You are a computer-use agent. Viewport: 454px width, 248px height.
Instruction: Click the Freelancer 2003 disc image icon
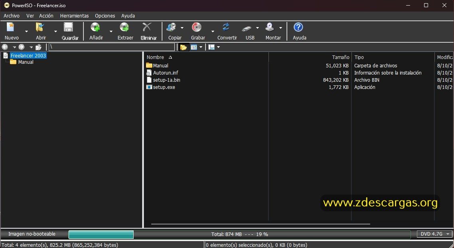pyautogui.click(x=6, y=55)
